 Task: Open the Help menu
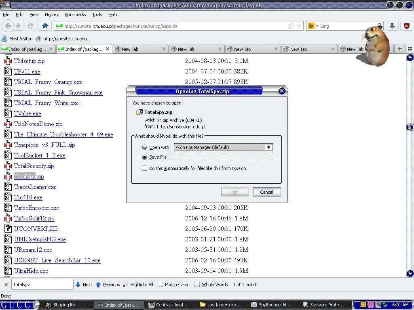(112, 15)
